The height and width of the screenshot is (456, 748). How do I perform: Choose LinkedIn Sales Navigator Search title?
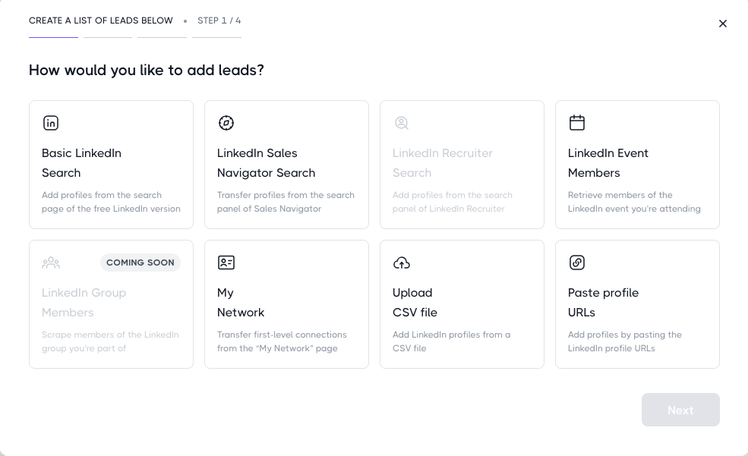266,162
